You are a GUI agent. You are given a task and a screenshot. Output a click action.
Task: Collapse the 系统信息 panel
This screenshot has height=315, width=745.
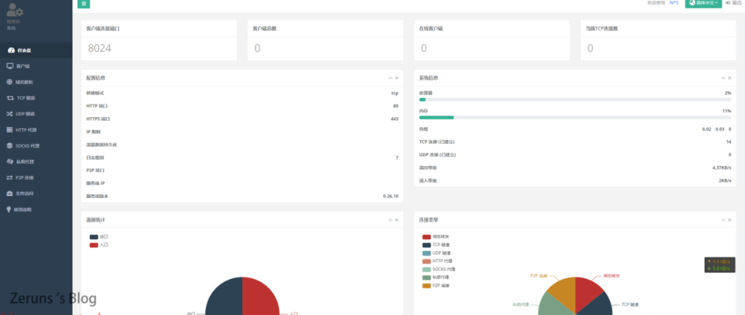pos(723,78)
